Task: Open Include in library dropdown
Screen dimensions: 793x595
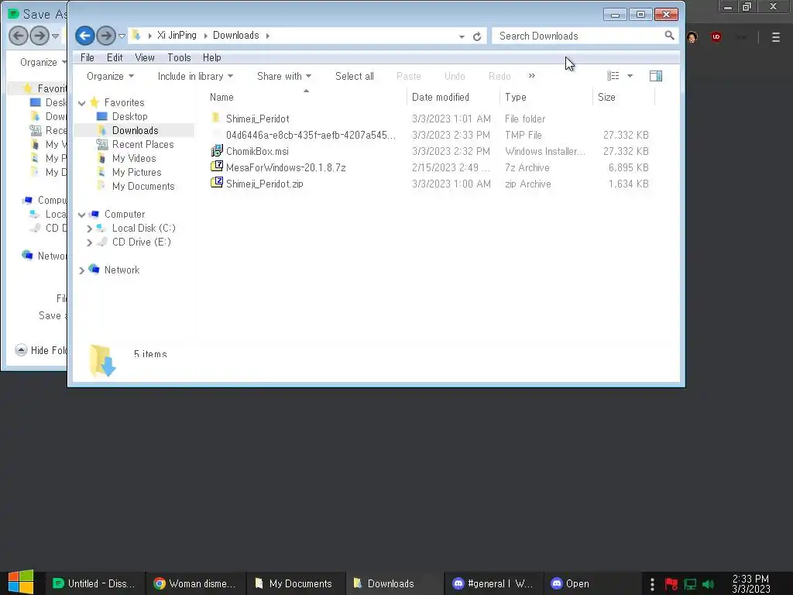Action: (x=195, y=77)
